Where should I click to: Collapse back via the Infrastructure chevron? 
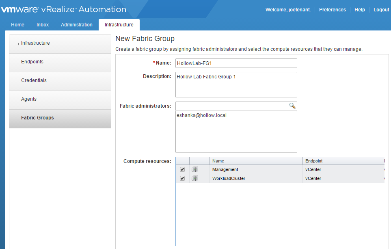coord(18,43)
